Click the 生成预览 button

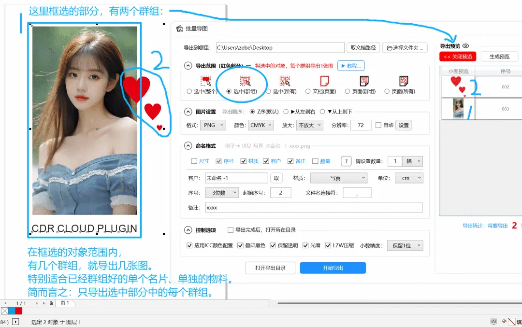pyautogui.click(x=500, y=57)
